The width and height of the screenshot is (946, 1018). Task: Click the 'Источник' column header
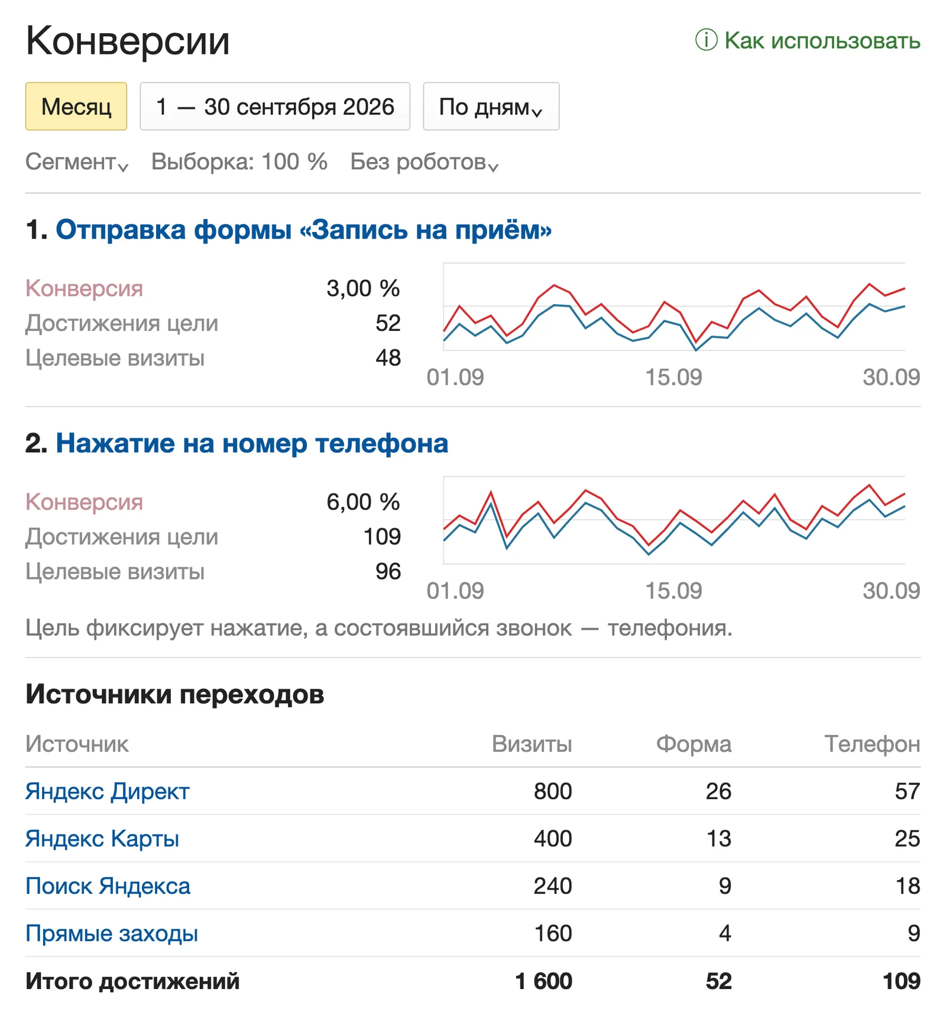[77, 743]
